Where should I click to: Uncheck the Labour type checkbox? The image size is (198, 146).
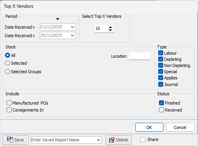point(160,53)
